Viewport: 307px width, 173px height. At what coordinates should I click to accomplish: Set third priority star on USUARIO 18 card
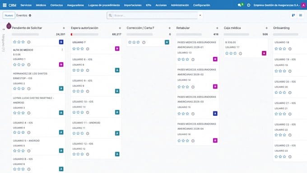(x=284, y=49)
